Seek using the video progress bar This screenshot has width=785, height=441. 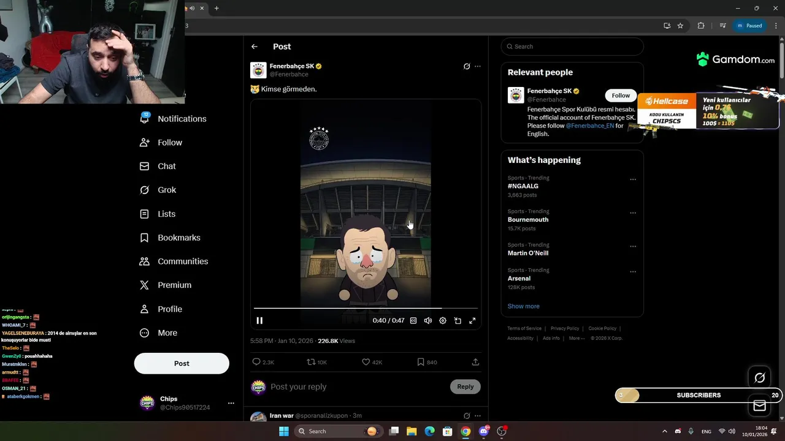click(x=366, y=308)
